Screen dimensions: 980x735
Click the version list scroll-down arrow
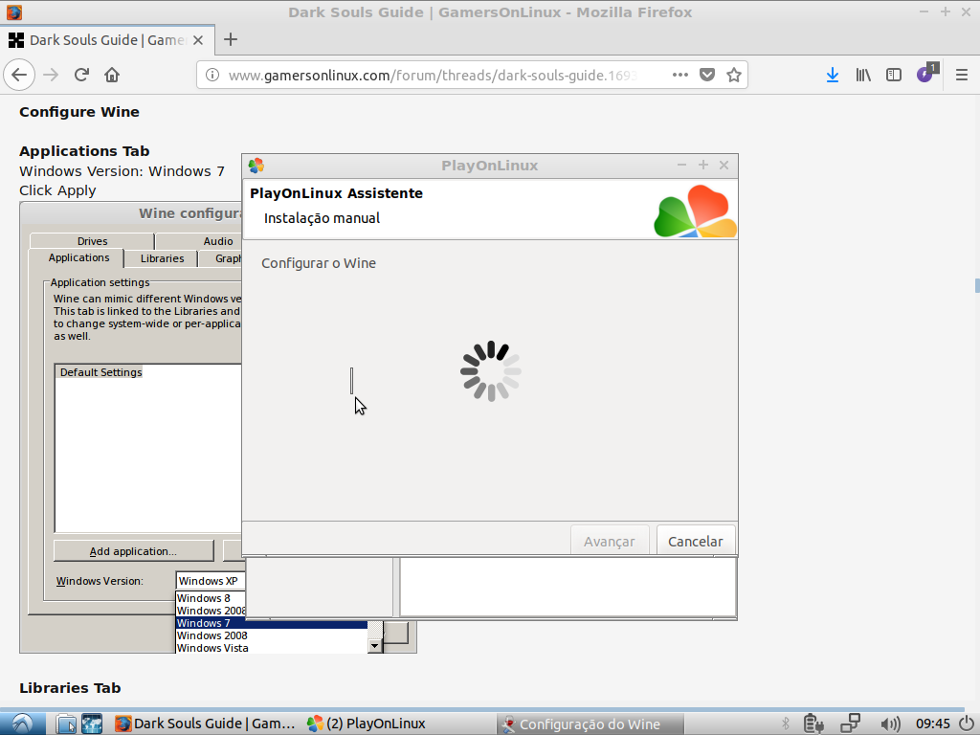375,646
